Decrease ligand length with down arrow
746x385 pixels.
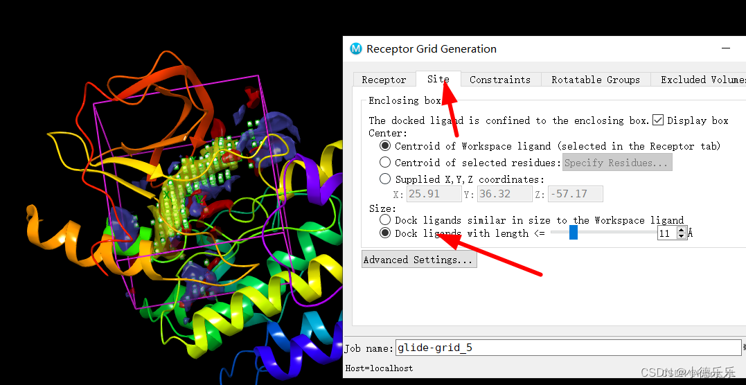click(682, 237)
